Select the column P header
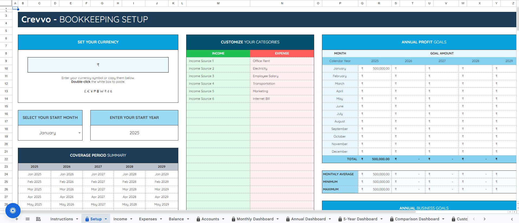Screen dimensions: 519x223 [340, 3]
